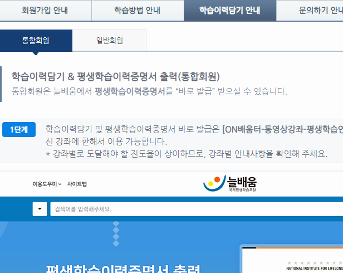
Task: Focus the 검색어를 입력해주세요 search field
Action: 197,209
